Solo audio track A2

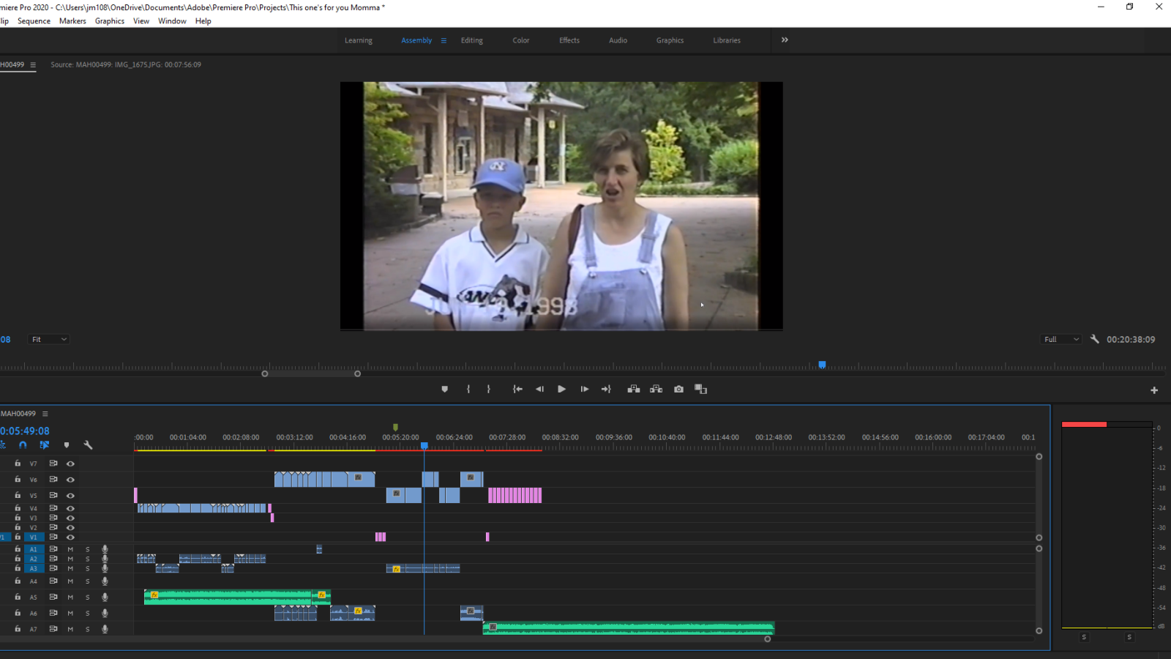(88, 559)
